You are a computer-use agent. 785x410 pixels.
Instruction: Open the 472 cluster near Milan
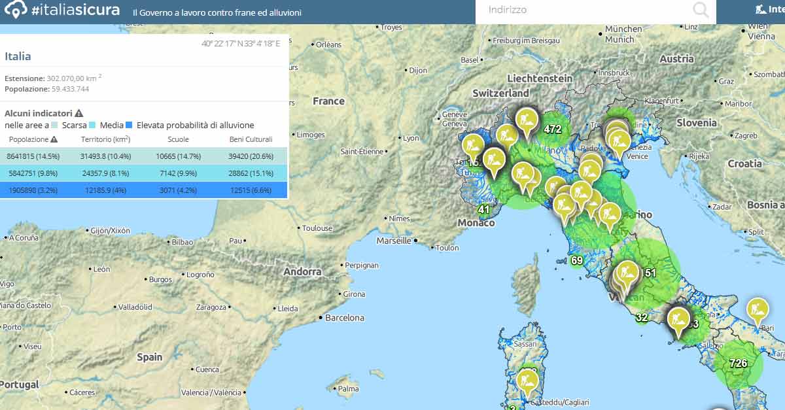pyautogui.click(x=553, y=129)
